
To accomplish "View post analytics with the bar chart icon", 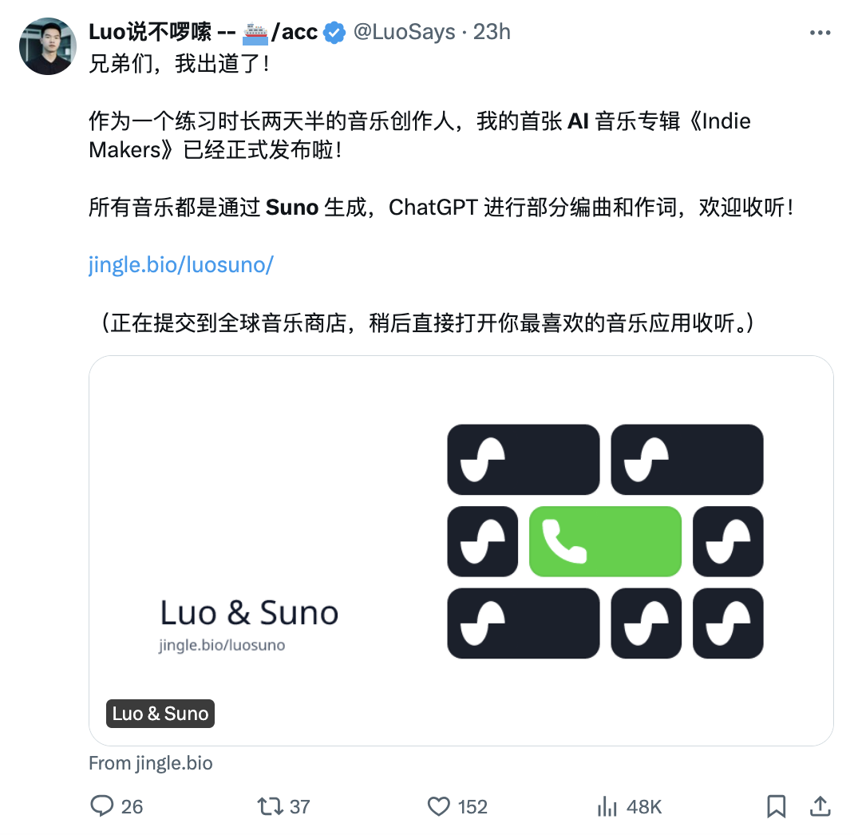I will pos(607,806).
